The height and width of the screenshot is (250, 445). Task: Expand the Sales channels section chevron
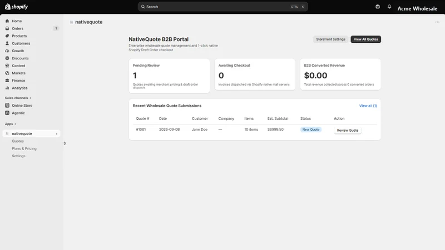coord(31,98)
